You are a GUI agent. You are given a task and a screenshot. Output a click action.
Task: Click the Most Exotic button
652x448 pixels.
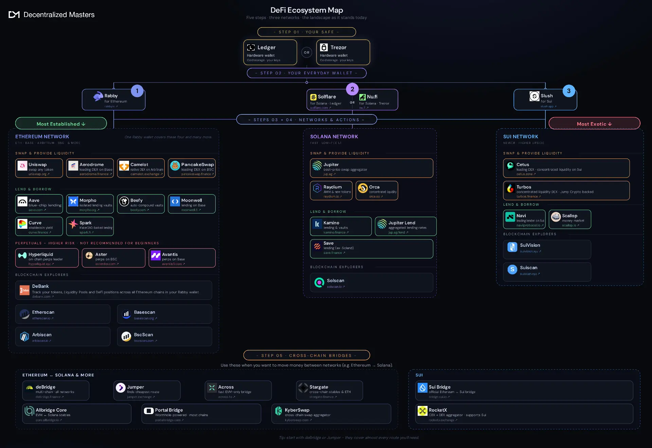tap(594, 124)
